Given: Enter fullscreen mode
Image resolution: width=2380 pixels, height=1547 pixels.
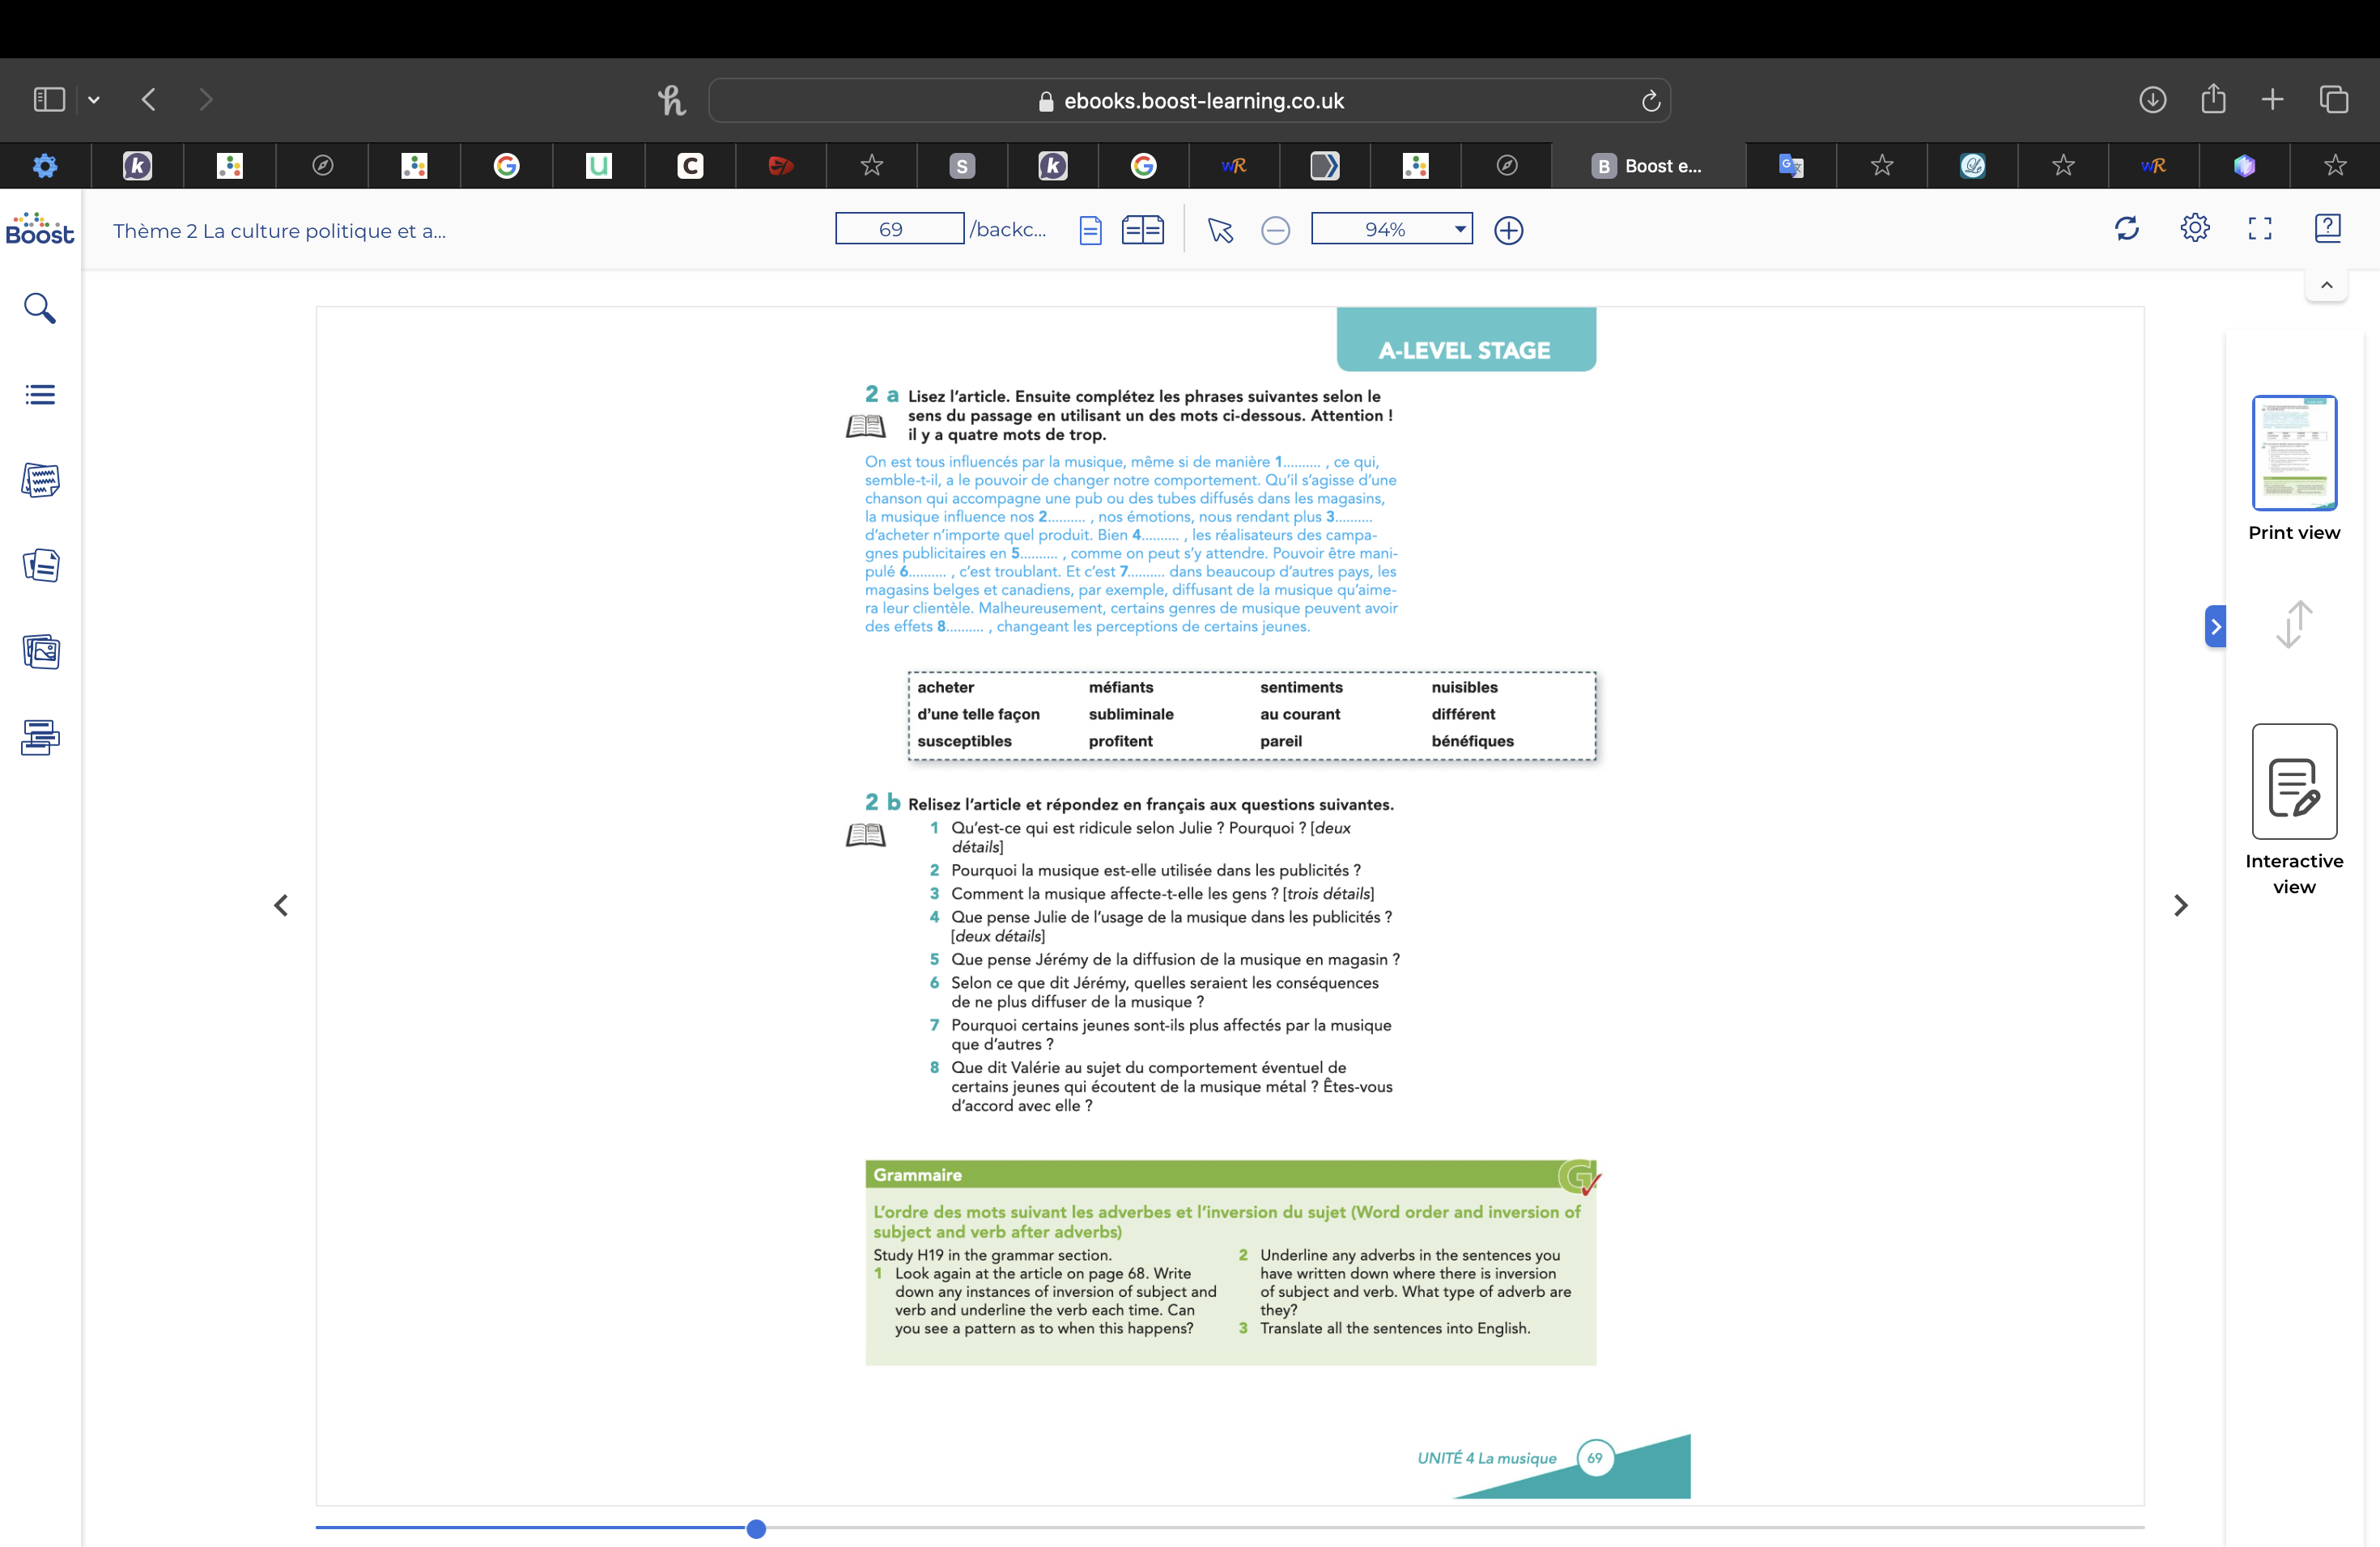Looking at the screenshot, I should point(2260,229).
